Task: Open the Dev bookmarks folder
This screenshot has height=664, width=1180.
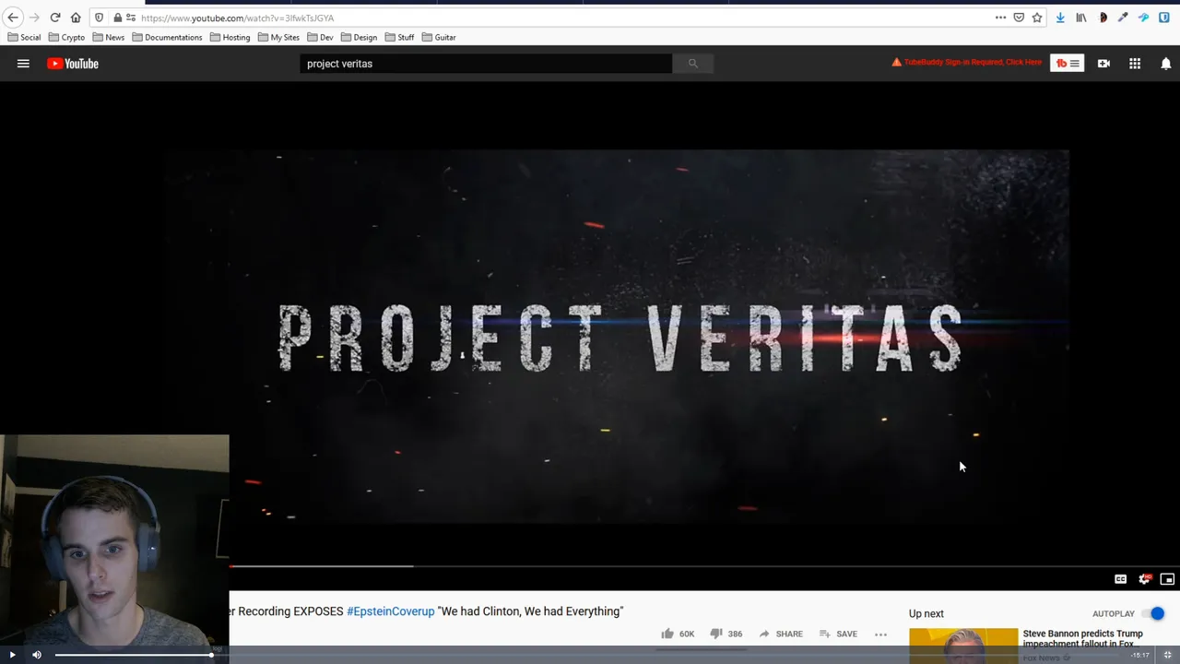Action: pos(320,37)
